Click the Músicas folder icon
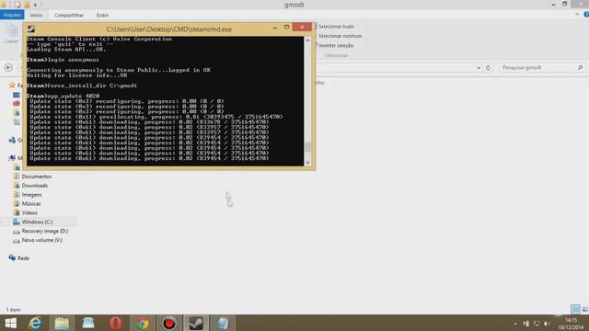 [x=17, y=203]
